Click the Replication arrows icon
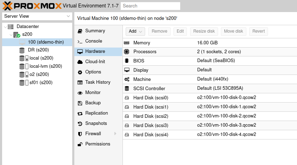This screenshot has height=165, width=297. (80, 114)
